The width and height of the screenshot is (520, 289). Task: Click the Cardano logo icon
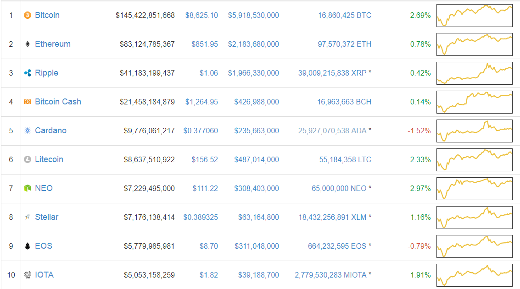pos(28,131)
